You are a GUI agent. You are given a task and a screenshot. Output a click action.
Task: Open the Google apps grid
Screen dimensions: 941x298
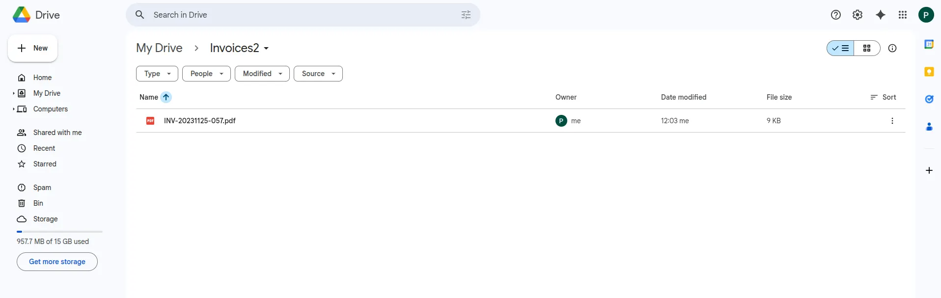click(x=903, y=15)
